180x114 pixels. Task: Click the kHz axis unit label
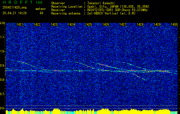[x=3, y=23]
